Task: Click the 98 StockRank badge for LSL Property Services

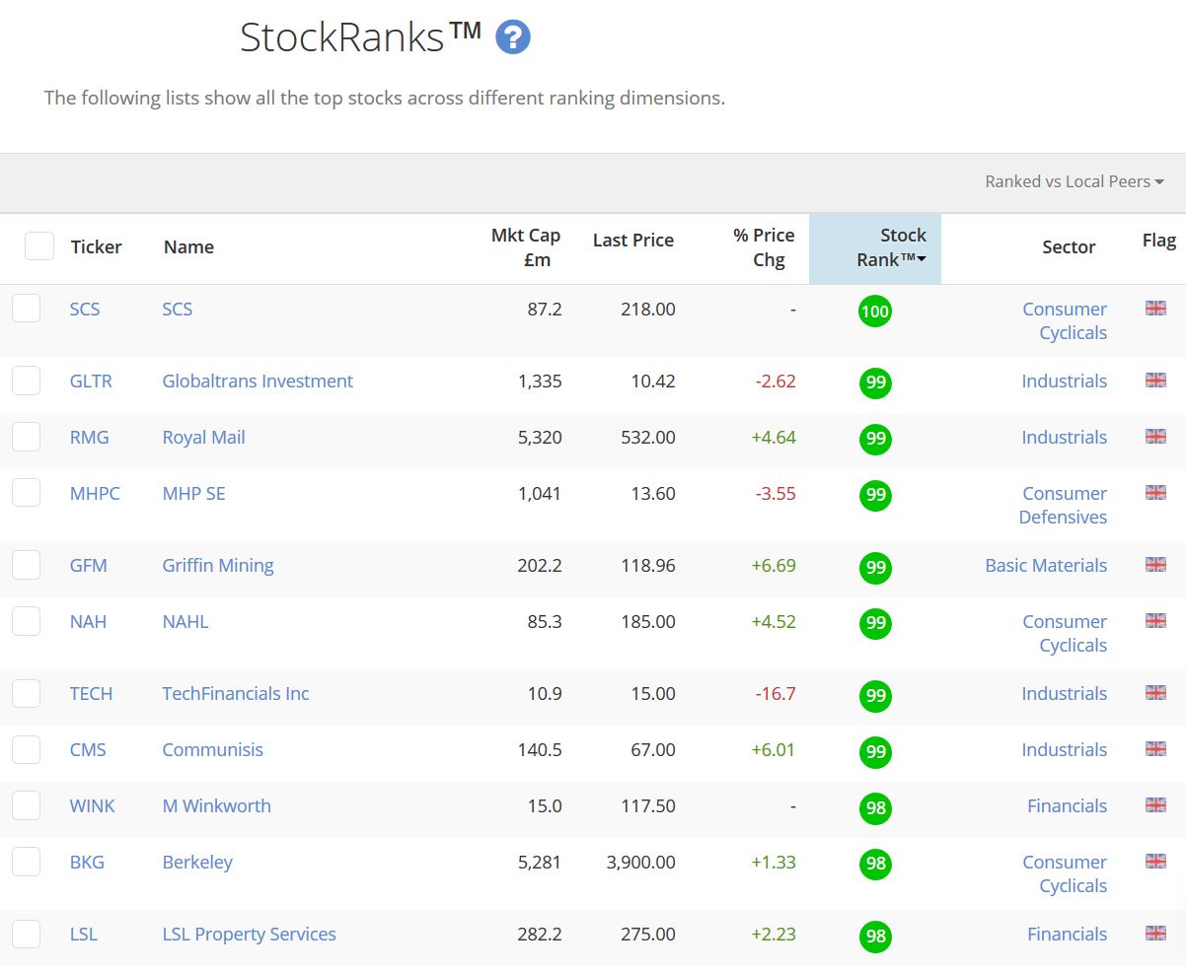Action: 875,937
